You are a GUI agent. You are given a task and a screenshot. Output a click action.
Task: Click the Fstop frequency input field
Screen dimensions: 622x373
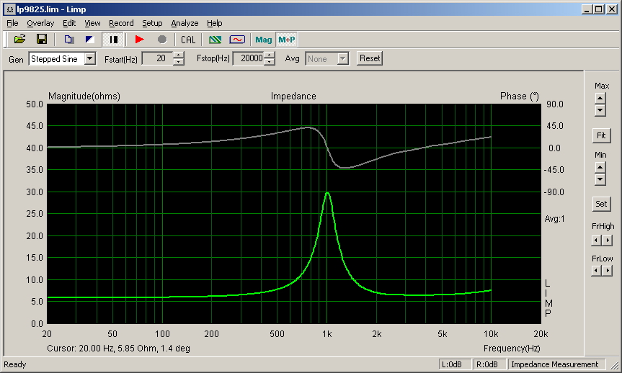(248, 59)
